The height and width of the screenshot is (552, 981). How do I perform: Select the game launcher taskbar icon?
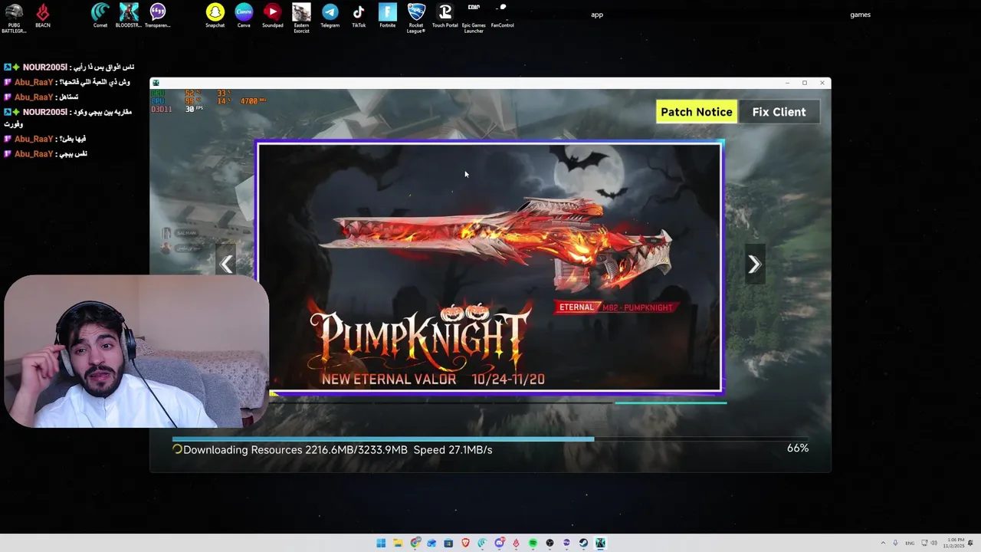[x=600, y=543]
